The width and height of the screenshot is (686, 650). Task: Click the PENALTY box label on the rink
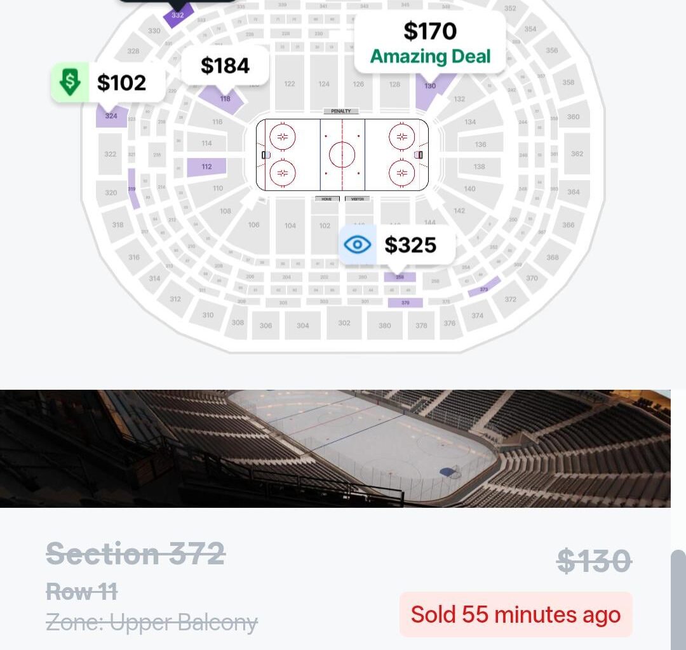[x=341, y=110]
